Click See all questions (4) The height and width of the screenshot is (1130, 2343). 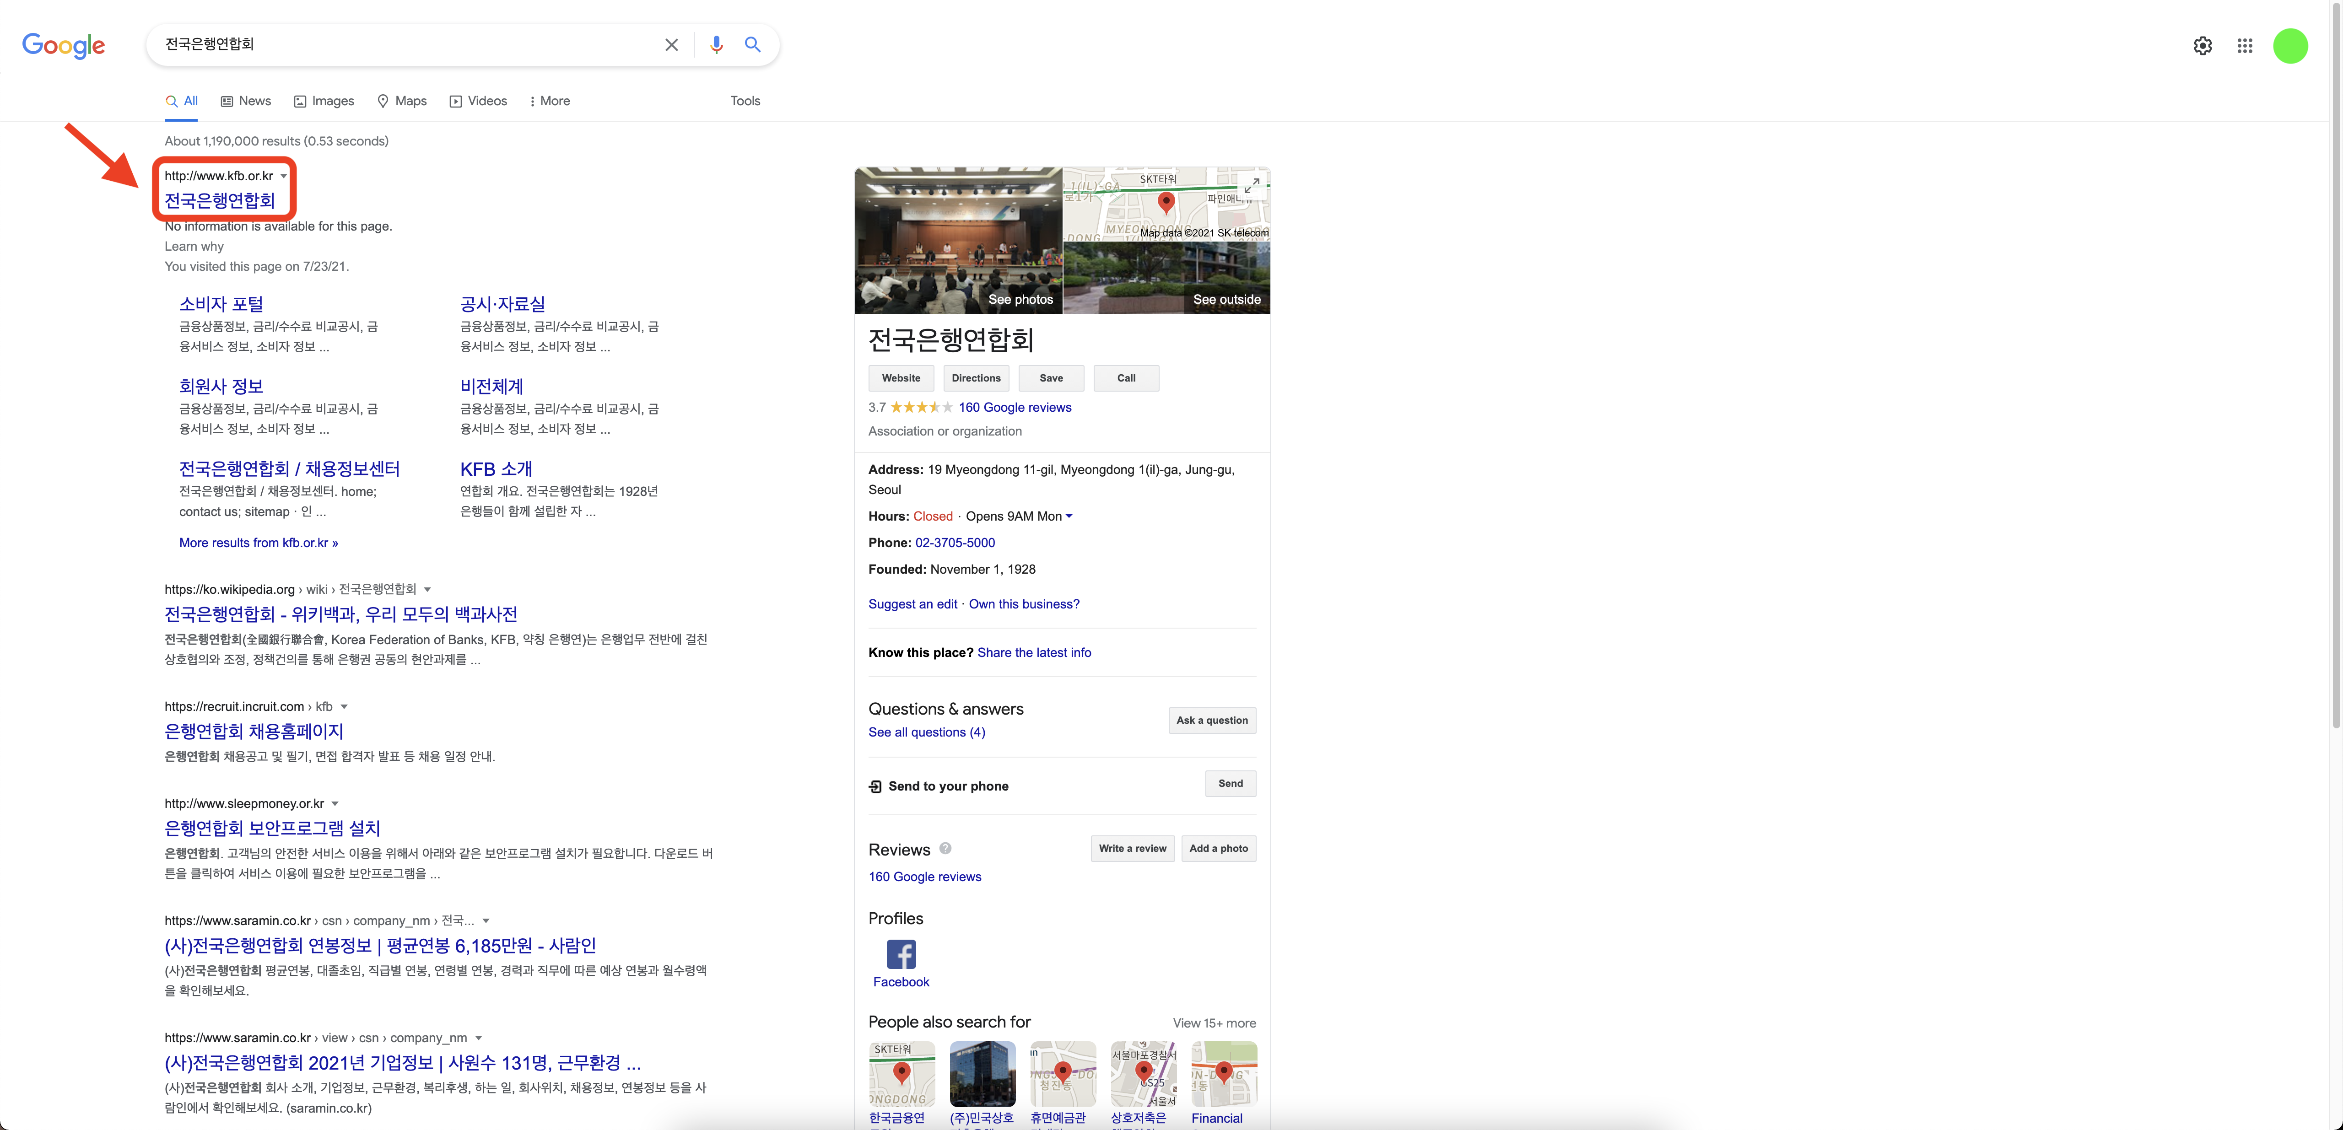[x=926, y=732]
